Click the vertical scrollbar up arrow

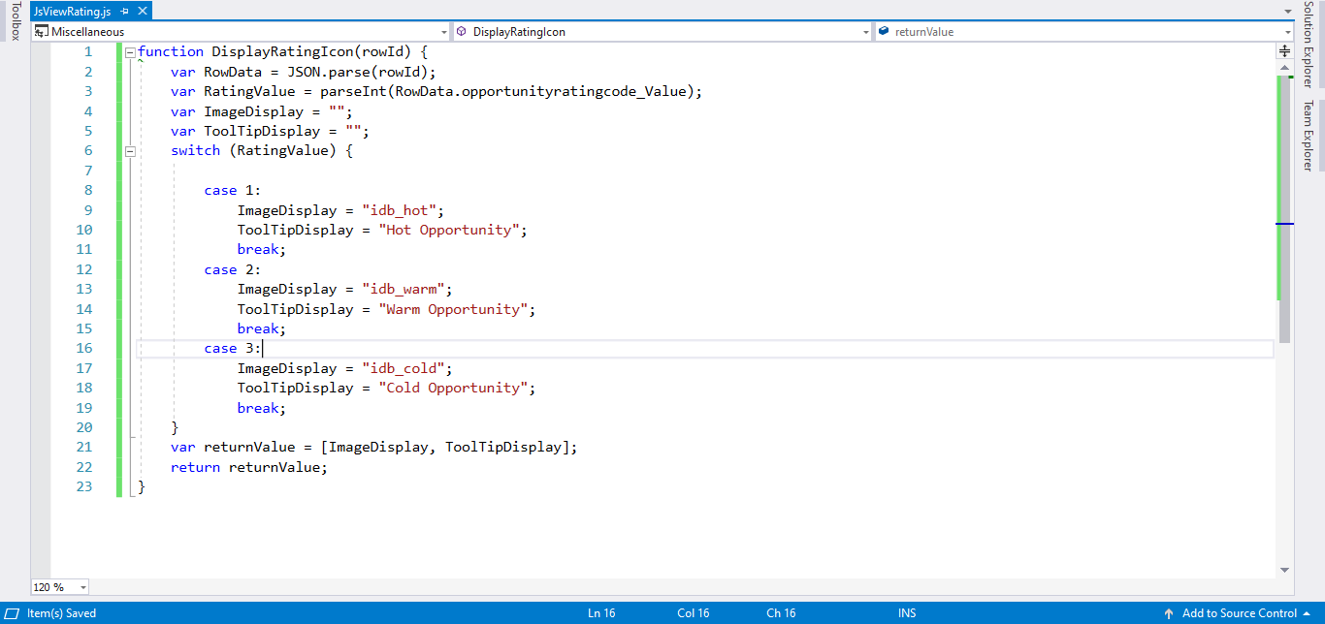pos(1285,67)
